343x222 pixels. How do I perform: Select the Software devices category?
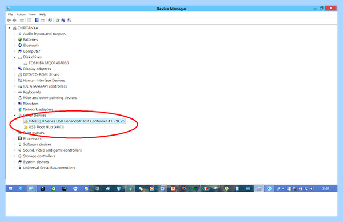point(37,145)
